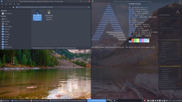Open the Trash in the sidebar
The image size is (182, 102).
(x=5, y=24)
